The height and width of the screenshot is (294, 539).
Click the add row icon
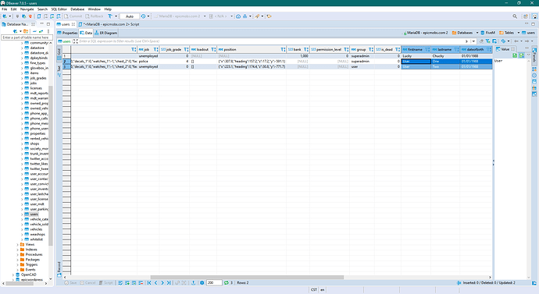[127, 282]
